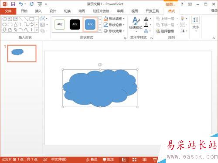This screenshot has width=218, height=163.
Task: Click the 登录 sign-in link
Action: (x=215, y=10)
